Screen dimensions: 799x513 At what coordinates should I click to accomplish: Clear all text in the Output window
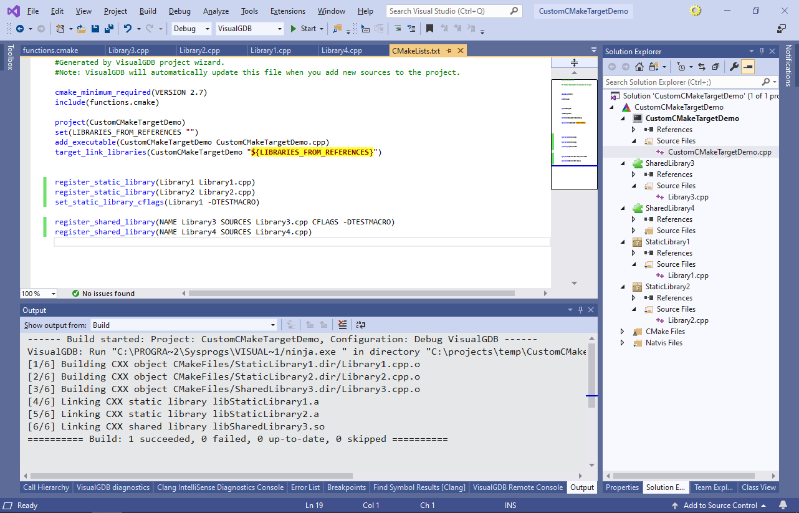click(342, 325)
